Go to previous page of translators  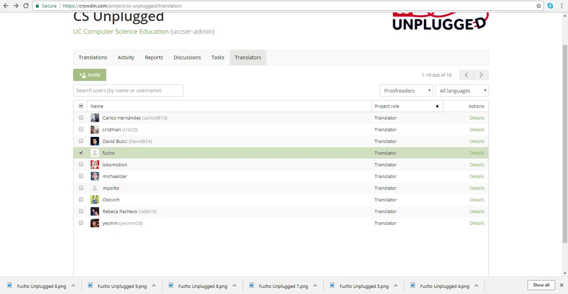pos(466,75)
